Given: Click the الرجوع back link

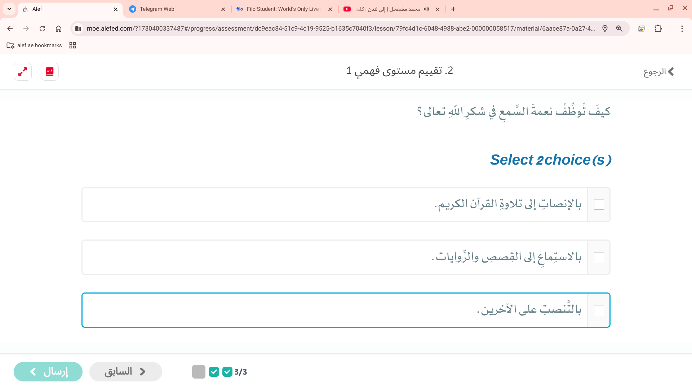Looking at the screenshot, I should 659,72.
